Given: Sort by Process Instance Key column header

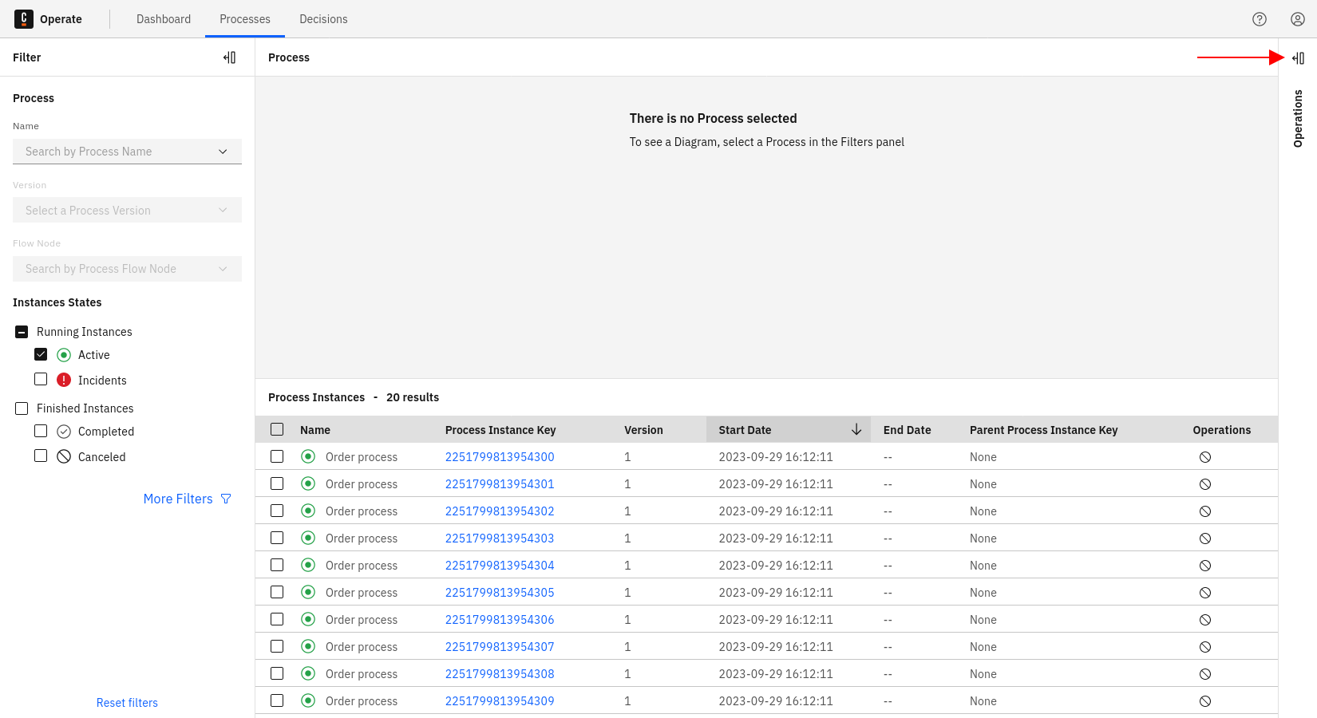Looking at the screenshot, I should 500,430.
